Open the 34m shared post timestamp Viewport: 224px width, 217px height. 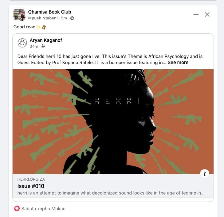pyautogui.click(x=34, y=46)
